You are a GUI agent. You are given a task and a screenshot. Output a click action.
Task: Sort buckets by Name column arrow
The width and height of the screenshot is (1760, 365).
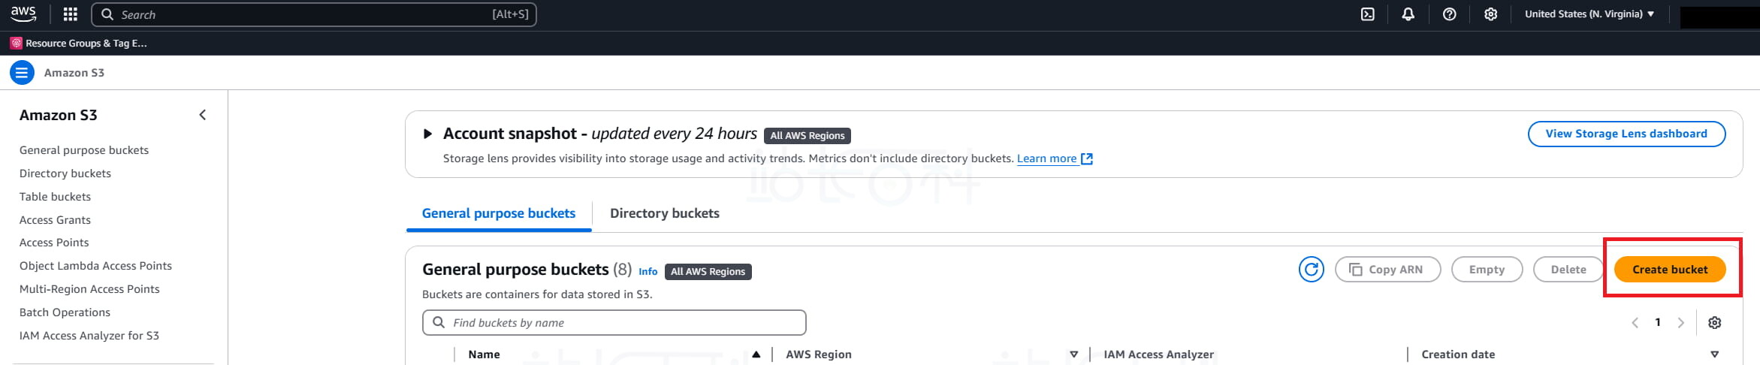coord(756,354)
